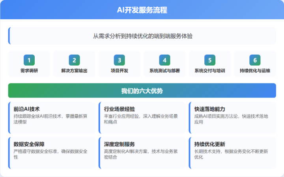Select the number 6 step badge
Image resolution: width=284 pixels, height=177 pixels.
[255, 60]
